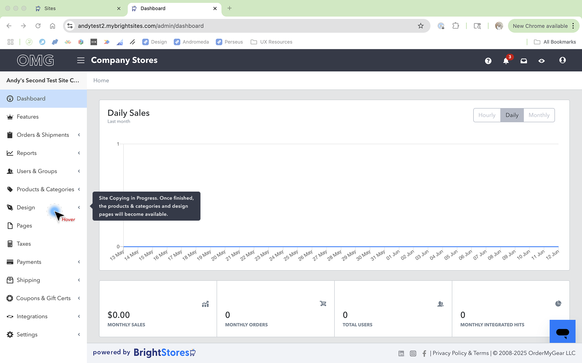
Task: Click the total users people icon
Action: 441,304
